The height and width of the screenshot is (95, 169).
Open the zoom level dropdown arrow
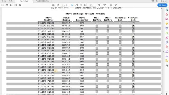[x=95, y=5]
